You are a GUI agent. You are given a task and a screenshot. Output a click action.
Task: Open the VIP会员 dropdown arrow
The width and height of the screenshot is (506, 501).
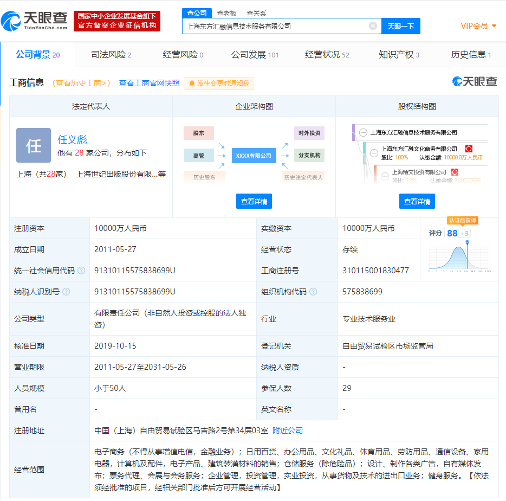494,26
